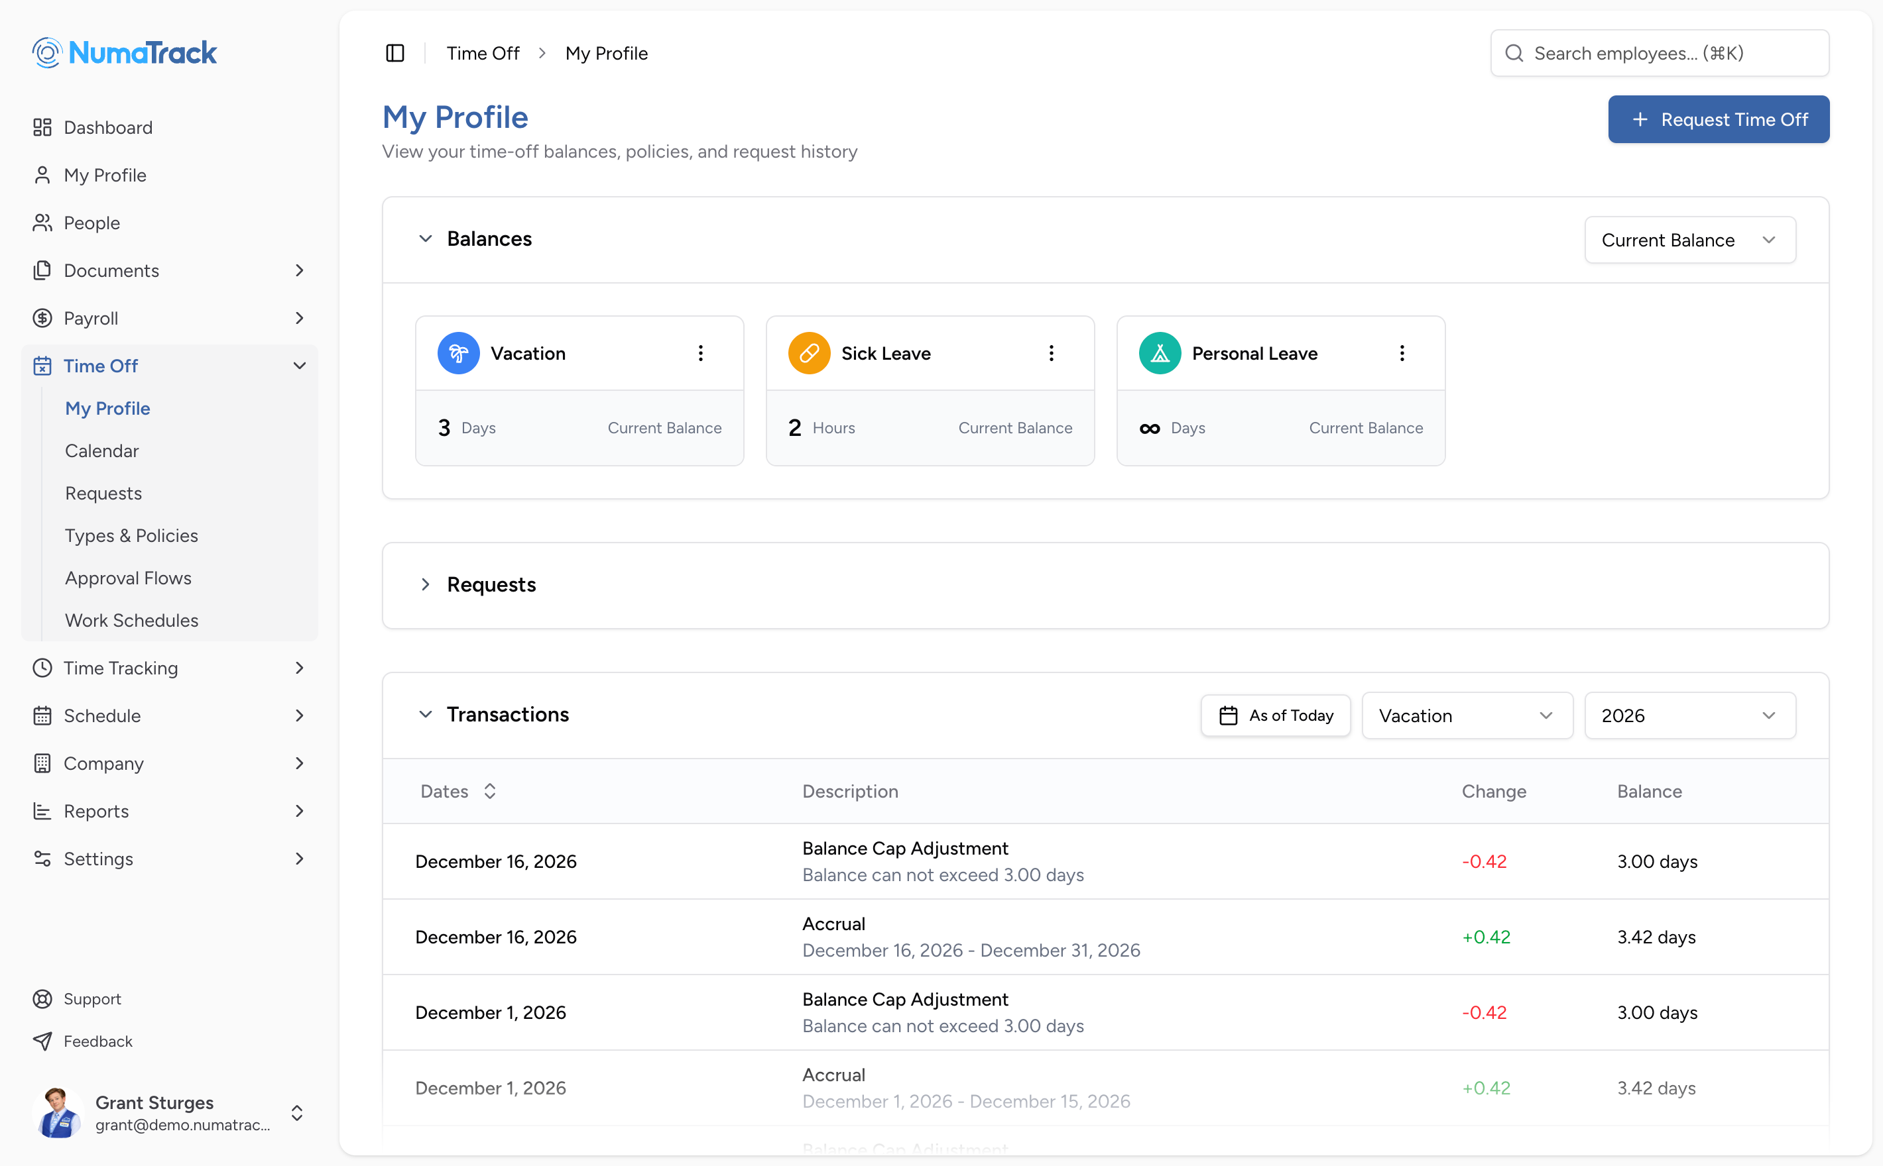The width and height of the screenshot is (1883, 1166).
Task: Select Calendar in the Time Off menu
Action: click(x=102, y=450)
